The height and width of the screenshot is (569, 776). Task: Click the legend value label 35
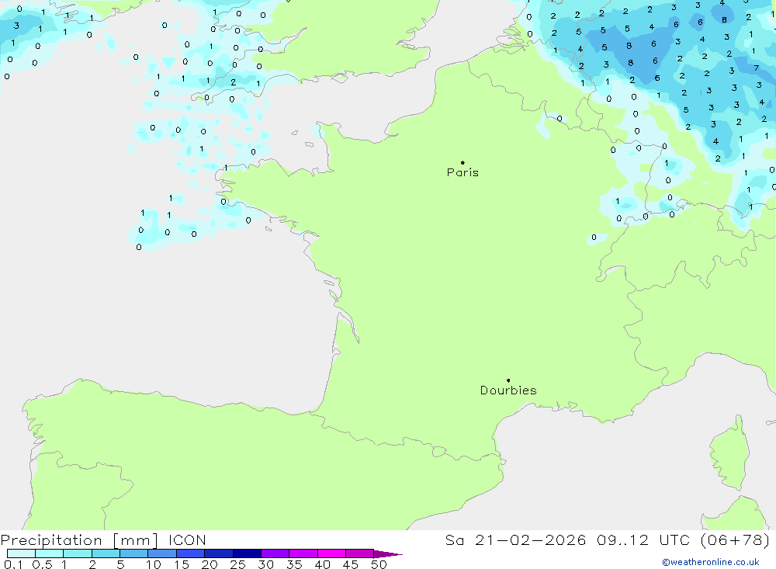[294, 564]
